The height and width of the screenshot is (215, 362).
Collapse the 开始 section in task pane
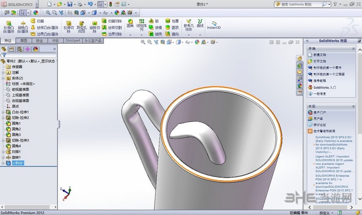point(353,49)
